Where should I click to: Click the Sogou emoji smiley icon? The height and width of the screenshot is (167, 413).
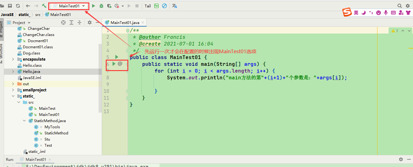378,13
